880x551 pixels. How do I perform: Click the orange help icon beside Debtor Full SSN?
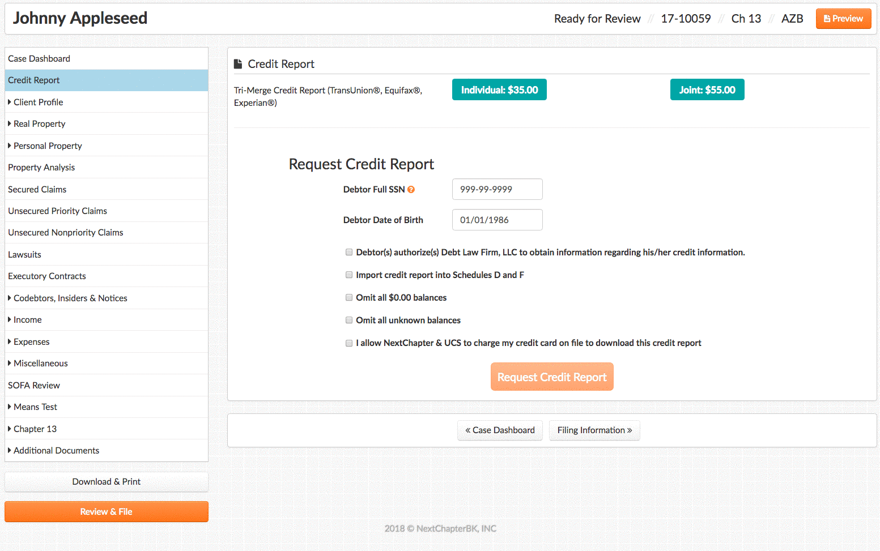coord(411,190)
